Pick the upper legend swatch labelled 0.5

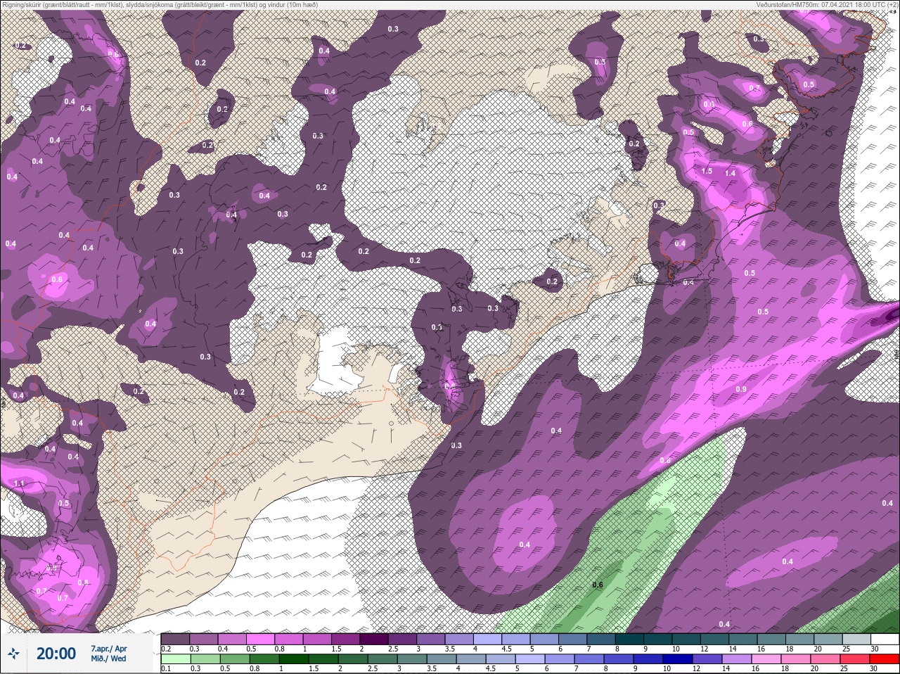(x=260, y=639)
